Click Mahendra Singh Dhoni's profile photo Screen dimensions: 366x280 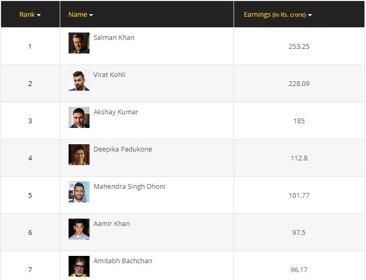pos(79,192)
